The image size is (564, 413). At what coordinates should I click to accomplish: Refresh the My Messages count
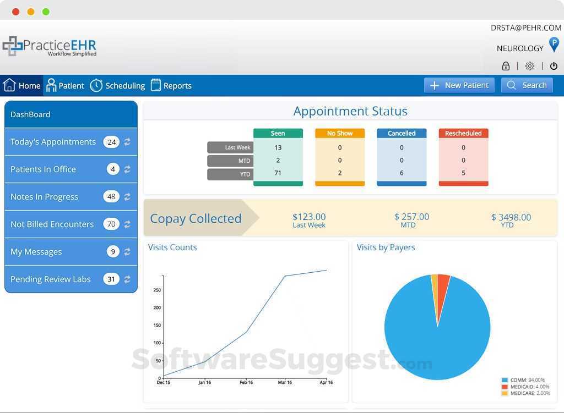(127, 251)
